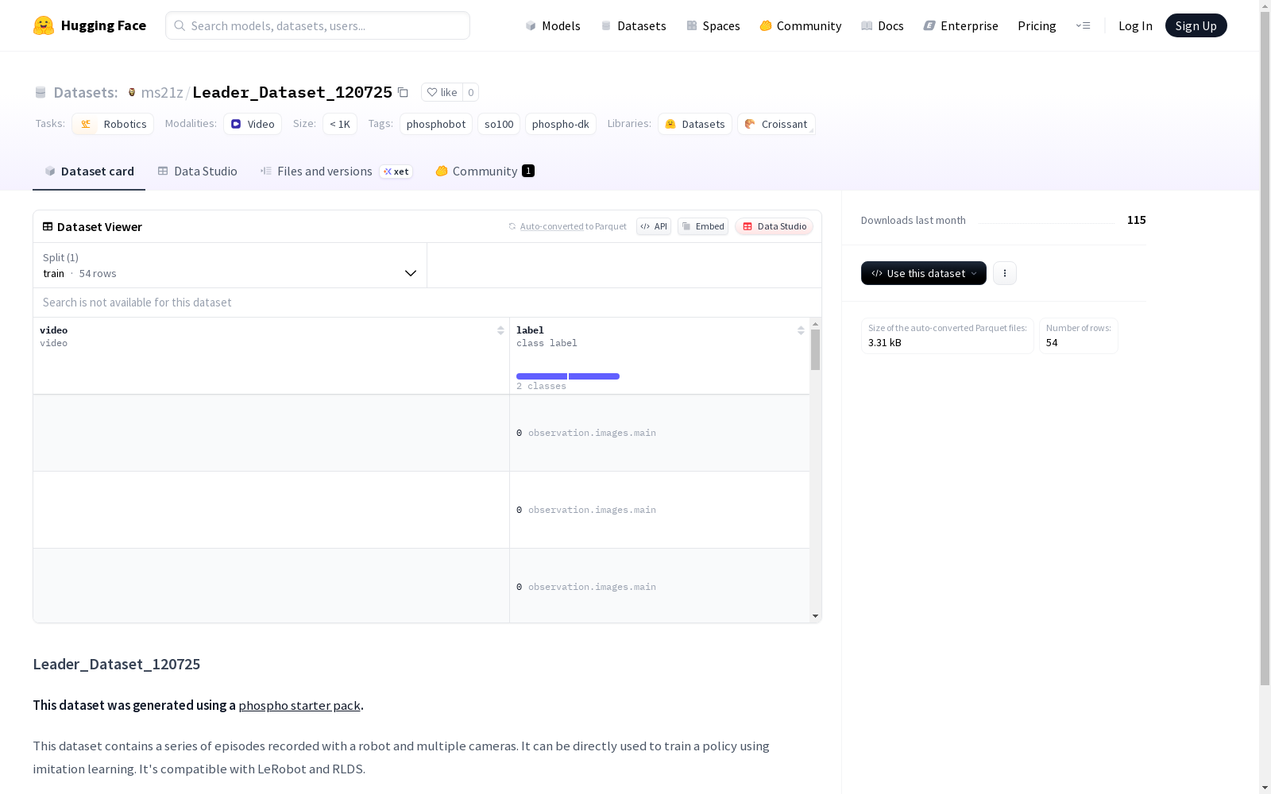Open the phospho starter pack link
This screenshot has height=794, width=1271.
click(x=299, y=705)
